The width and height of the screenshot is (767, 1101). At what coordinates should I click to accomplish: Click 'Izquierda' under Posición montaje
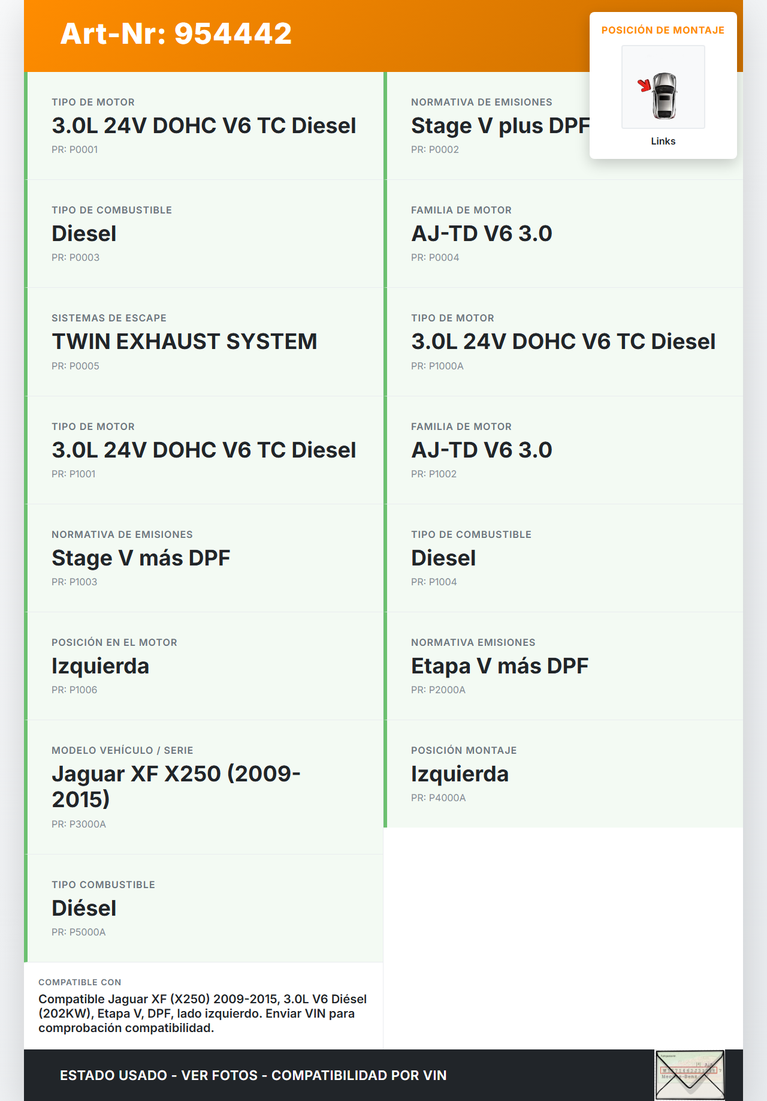click(460, 774)
